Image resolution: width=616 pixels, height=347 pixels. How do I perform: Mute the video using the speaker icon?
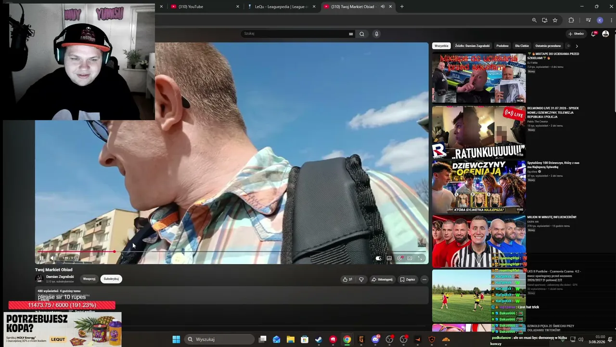click(x=52, y=258)
